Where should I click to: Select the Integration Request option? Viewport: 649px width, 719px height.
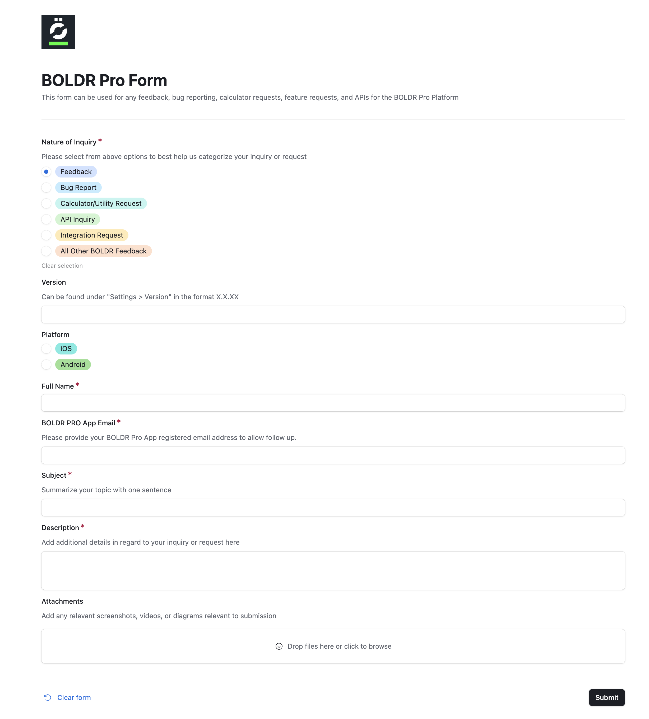click(x=46, y=235)
